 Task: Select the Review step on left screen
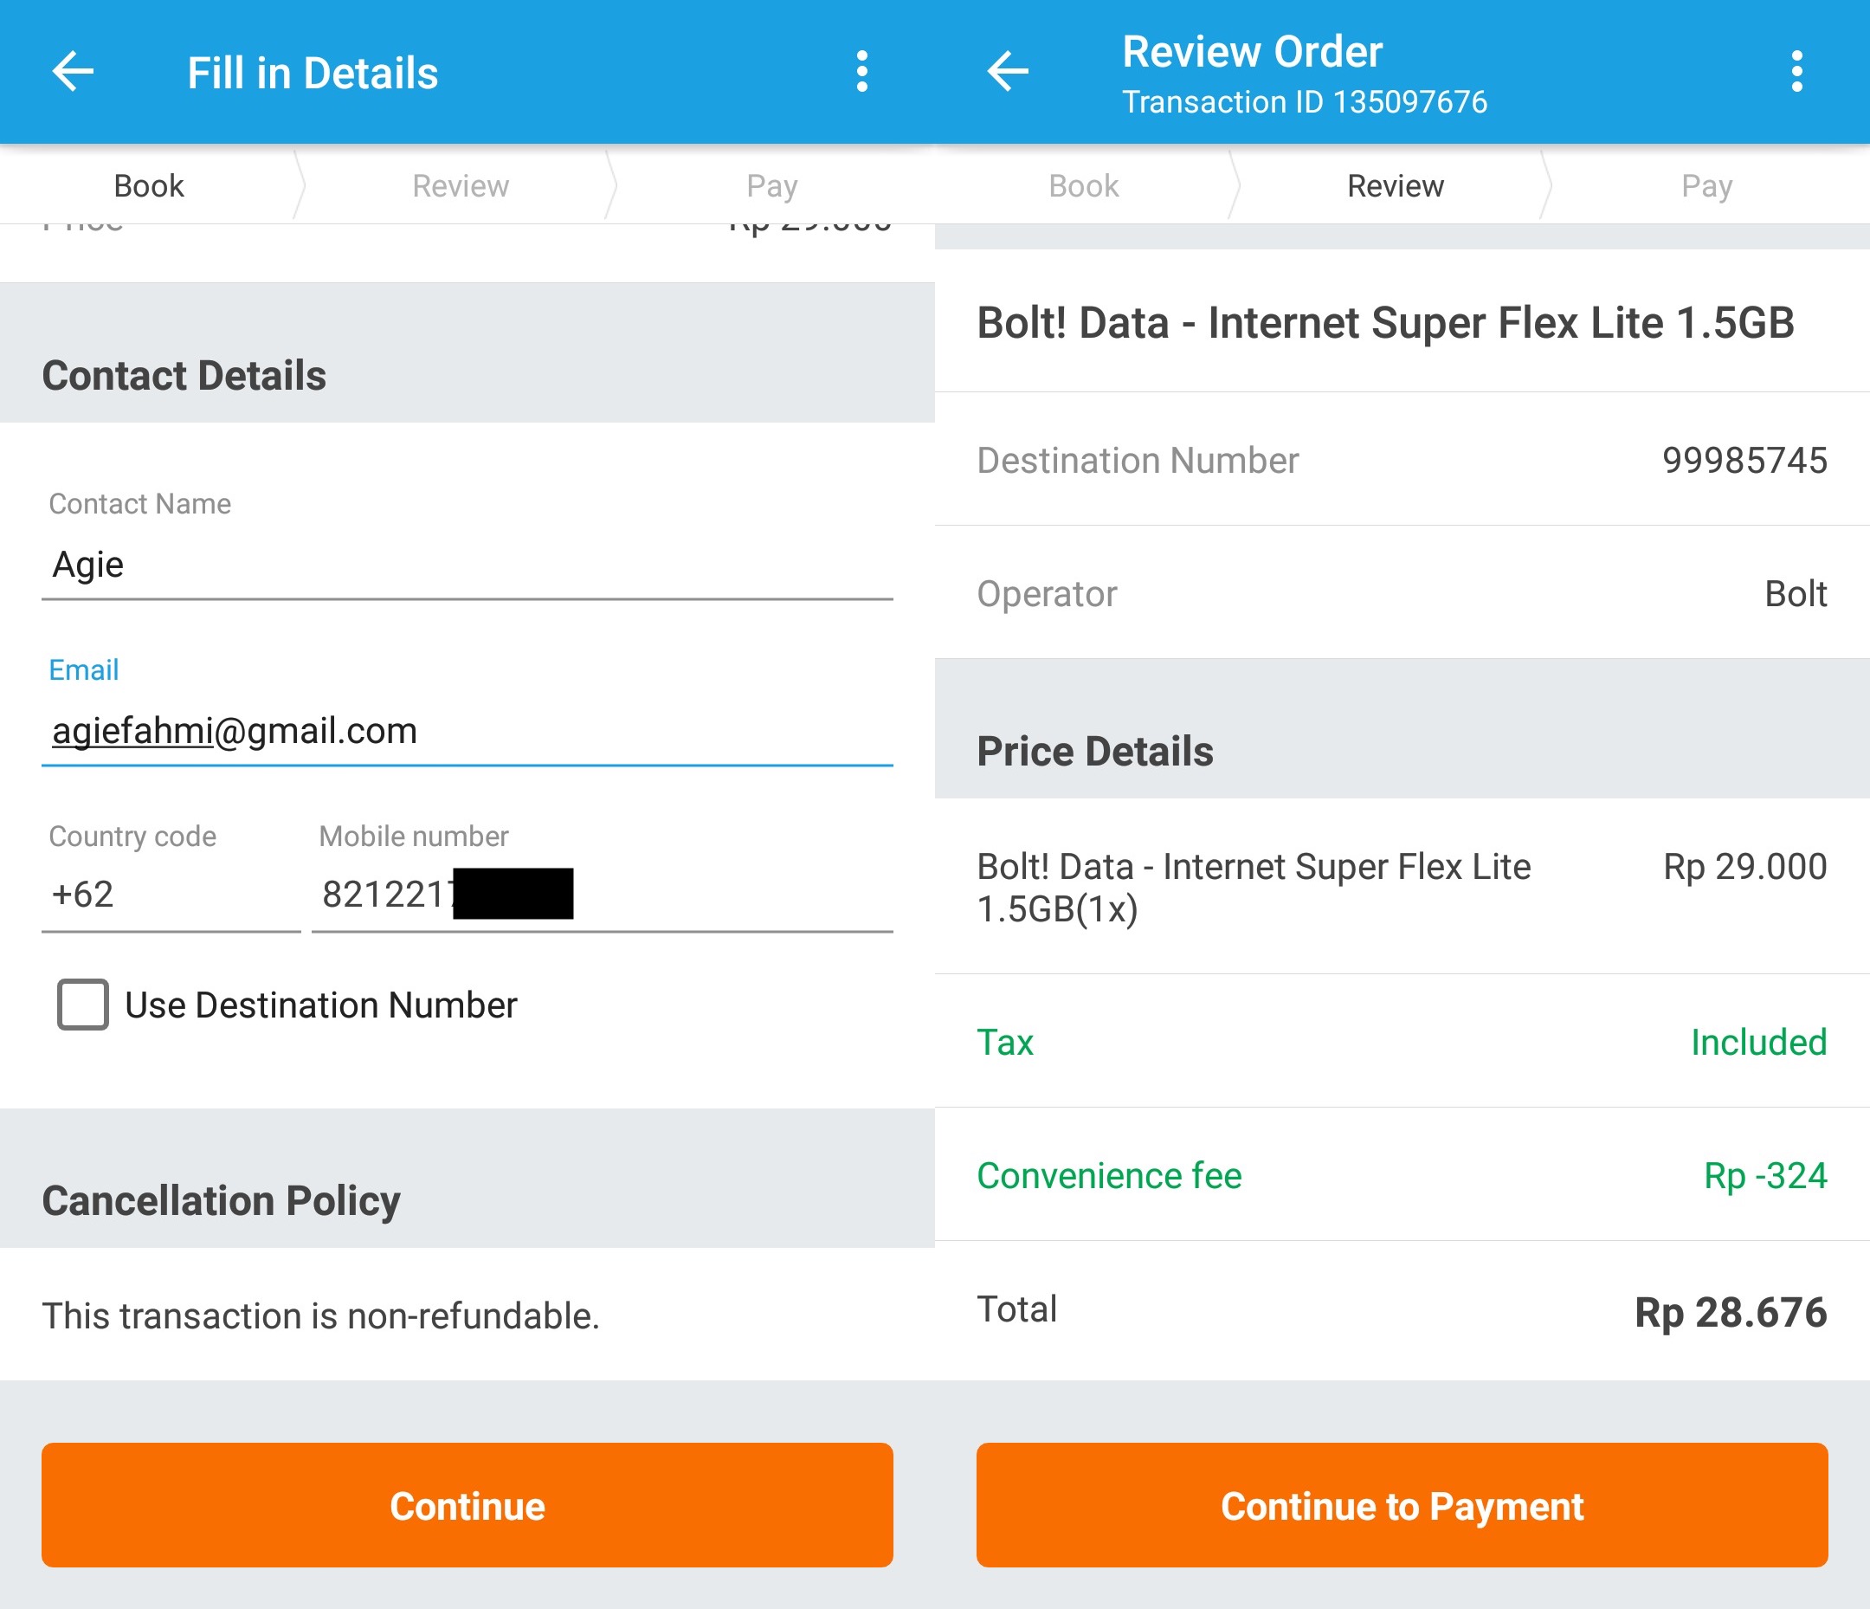coord(461,186)
